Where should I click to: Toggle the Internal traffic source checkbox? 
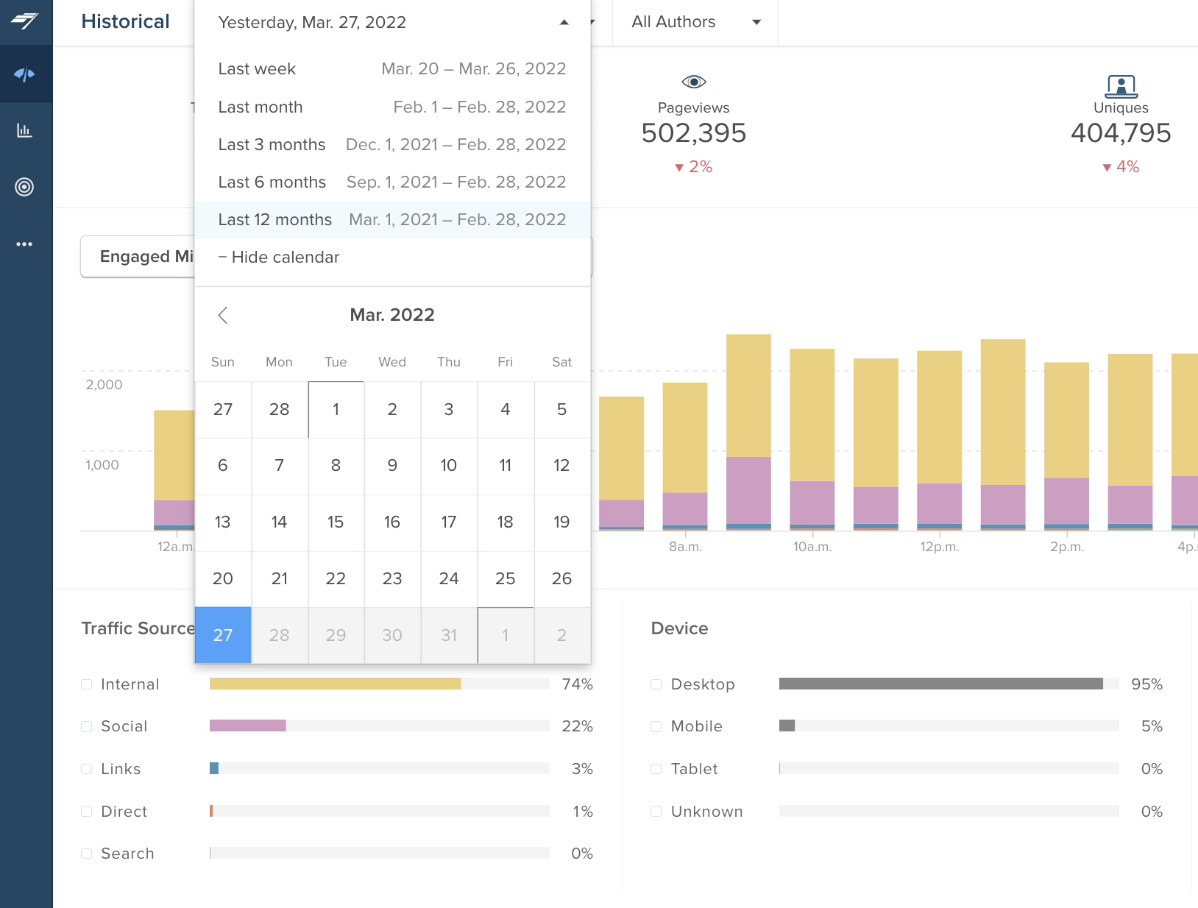(87, 684)
